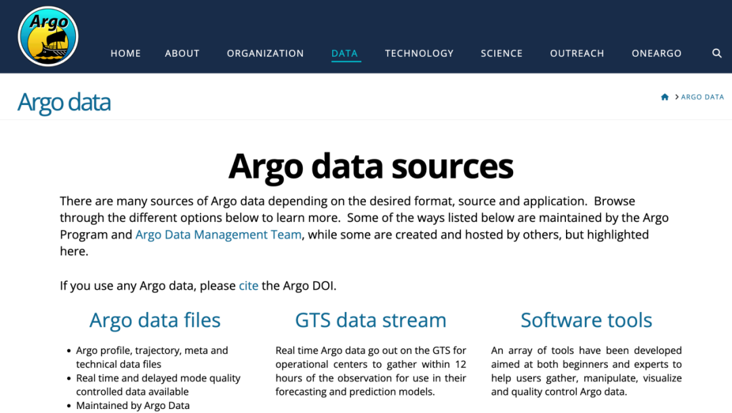The height and width of the screenshot is (413, 732).
Task: Navigate to the ONEARGO menu item
Action: pos(656,53)
